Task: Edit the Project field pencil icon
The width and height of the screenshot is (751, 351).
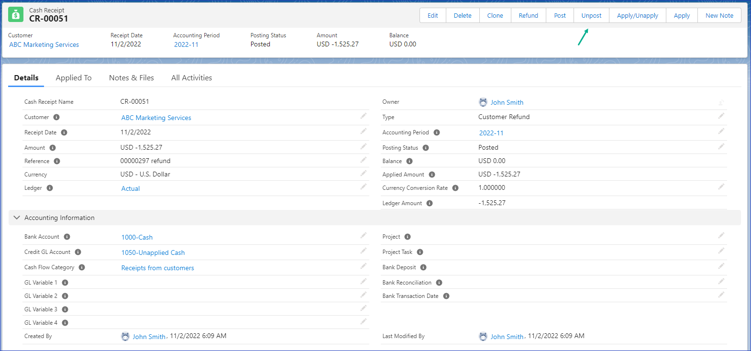Action: (721, 235)
